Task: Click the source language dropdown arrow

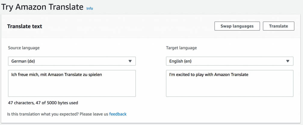Action: [x=130, y=61]
